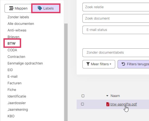
Task: Open the Zonder documentlabels dropdown
Action: coord(116,53)
